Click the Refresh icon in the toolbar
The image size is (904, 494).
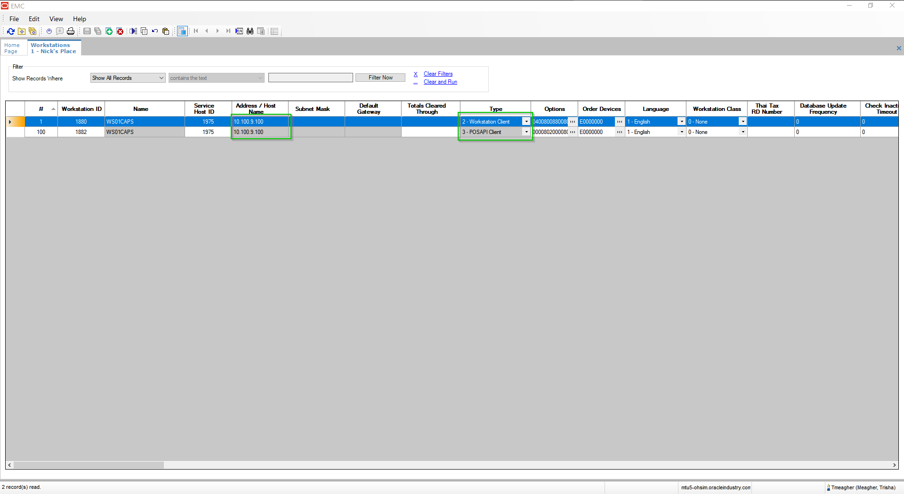(x=11, y=31)
